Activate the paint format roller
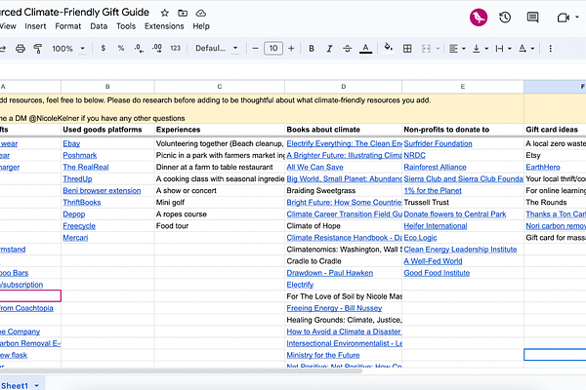 click(x=38, y=49)
